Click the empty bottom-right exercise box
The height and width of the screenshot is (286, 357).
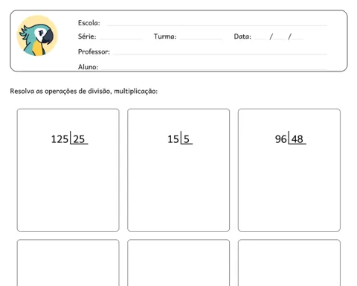289,263
